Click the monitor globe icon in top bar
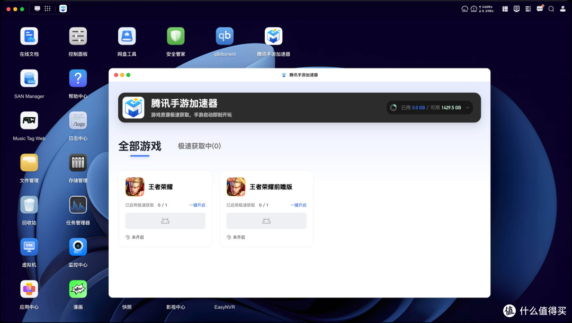 (x=516, y=9)
